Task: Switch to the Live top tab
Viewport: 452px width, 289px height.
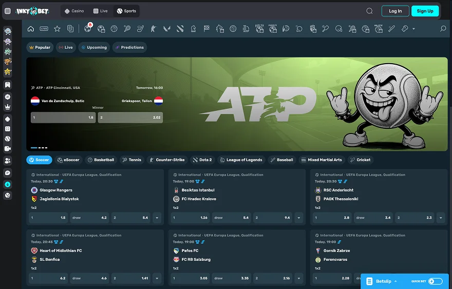Action: coord(101,11)
